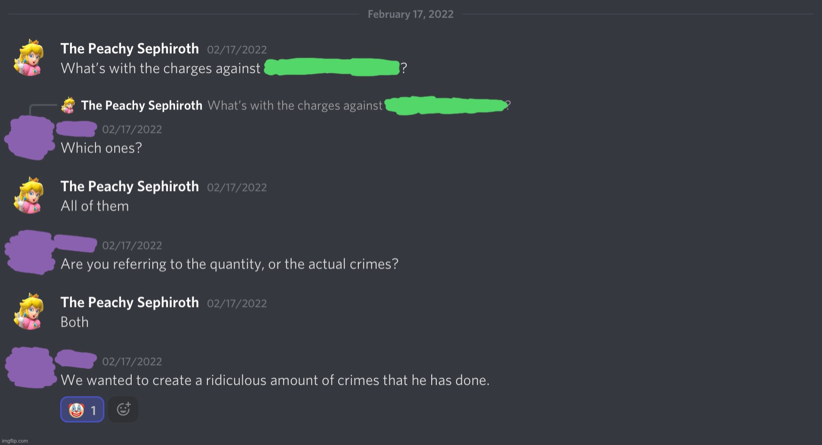Click the clown reaction count of 1

click(94, 410)
